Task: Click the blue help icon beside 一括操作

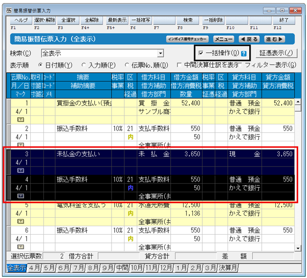Action: pos(243,54)
